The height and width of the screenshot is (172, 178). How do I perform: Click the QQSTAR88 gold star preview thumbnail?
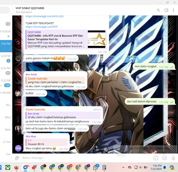pos(96,39)
